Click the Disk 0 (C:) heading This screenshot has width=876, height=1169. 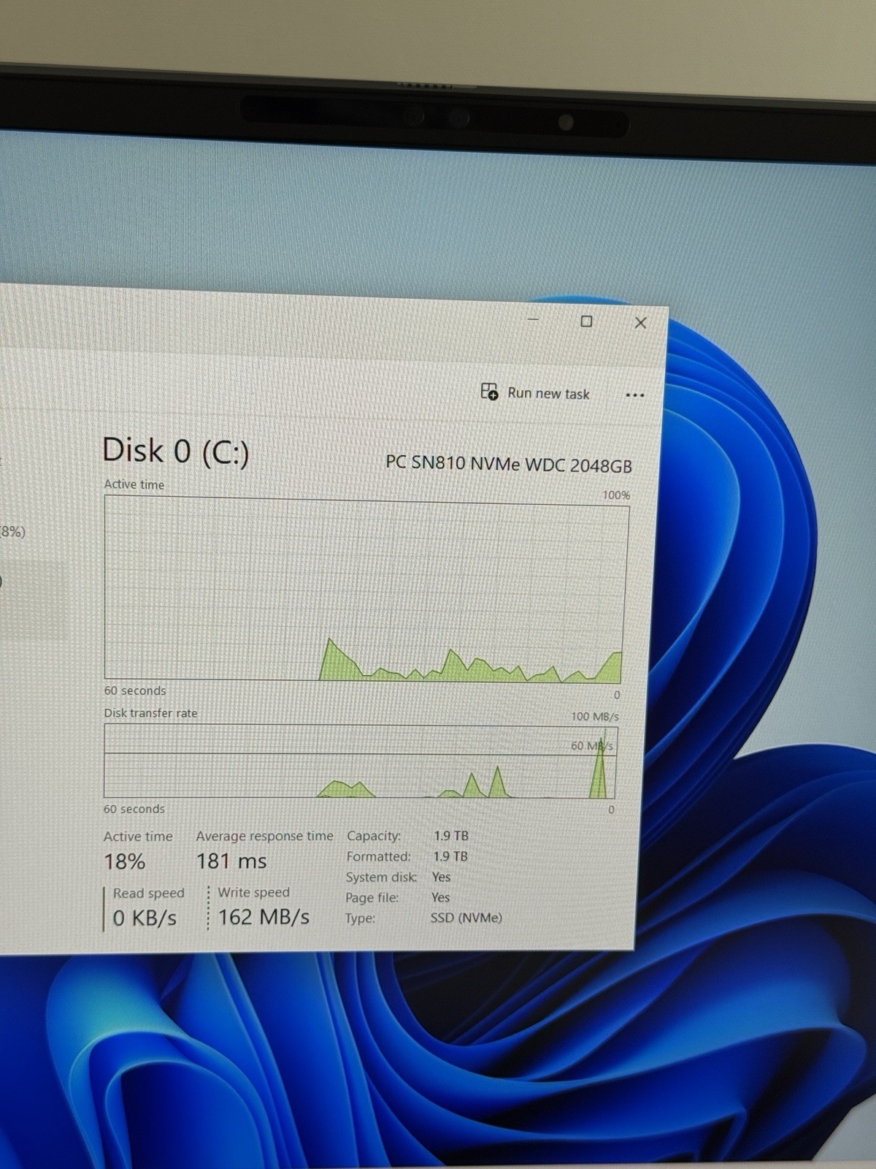click(176, 450)
